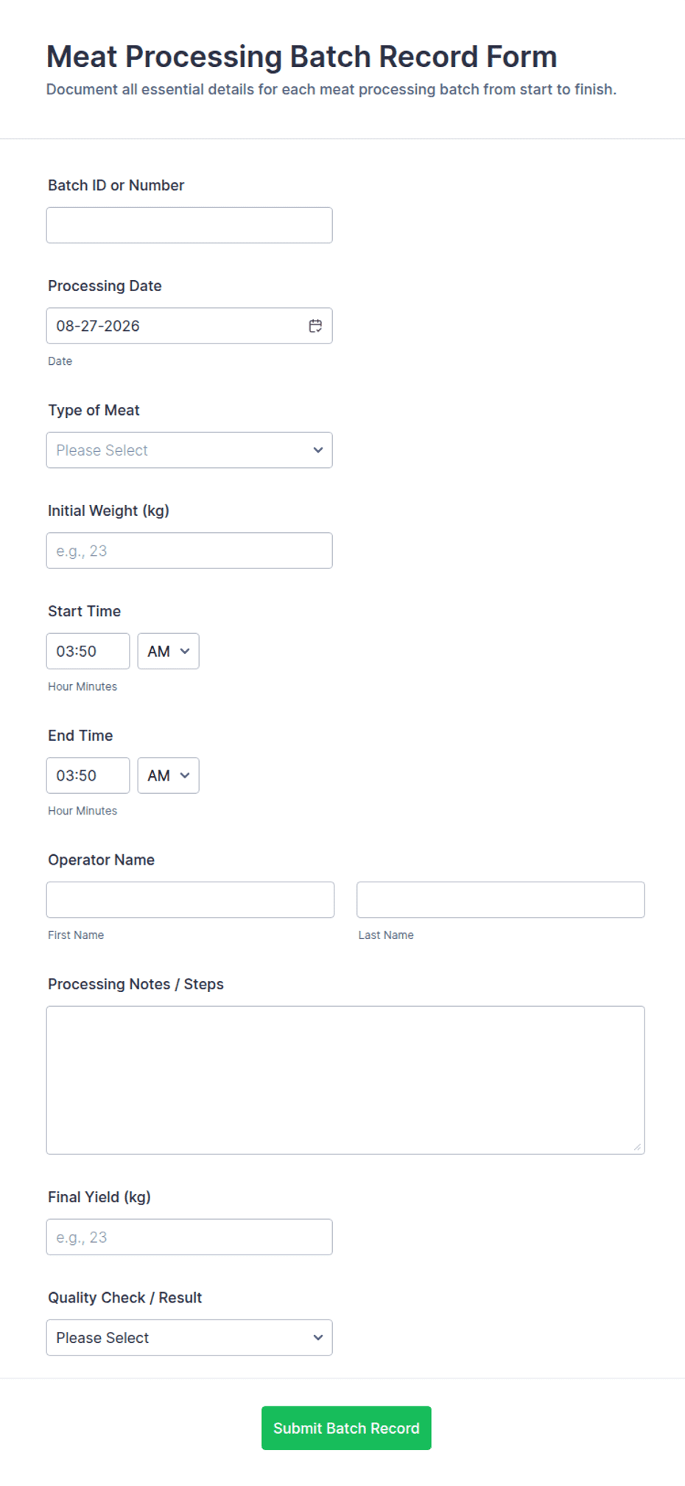685x1486 pixels.
Task: Open the Processing Date calendar picker icon
Action: click(315, 326)
